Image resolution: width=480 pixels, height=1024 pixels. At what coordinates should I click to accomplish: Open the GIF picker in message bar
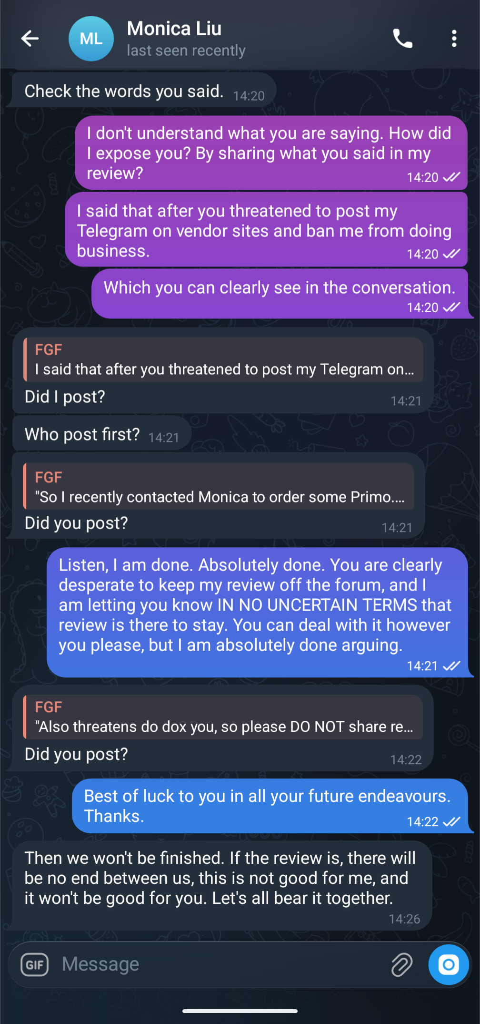tap(35, 965)
